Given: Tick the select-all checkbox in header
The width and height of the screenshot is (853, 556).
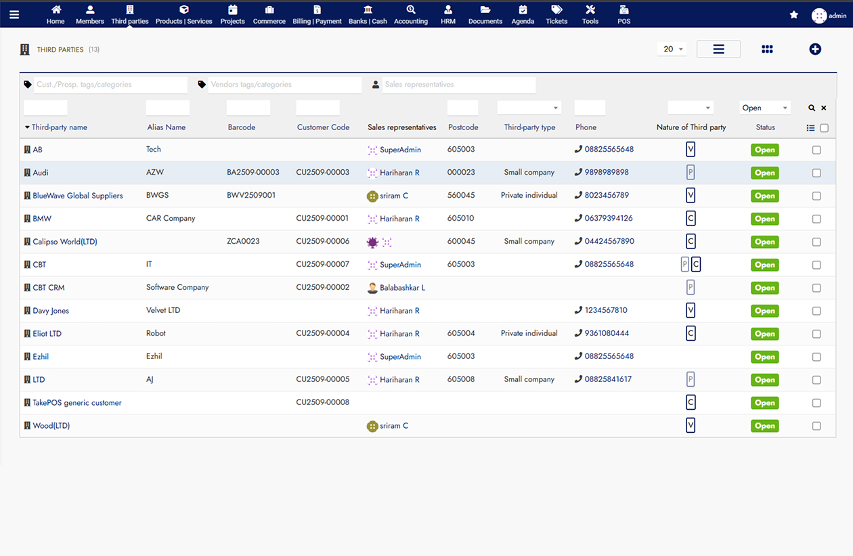Looking at the screenshot, I should click(x=824, y=128).
